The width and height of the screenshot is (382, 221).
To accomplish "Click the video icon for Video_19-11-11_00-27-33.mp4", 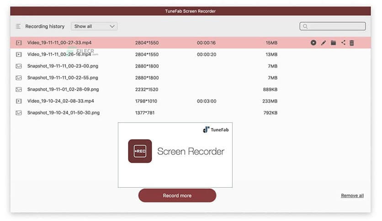I will 19,43.
